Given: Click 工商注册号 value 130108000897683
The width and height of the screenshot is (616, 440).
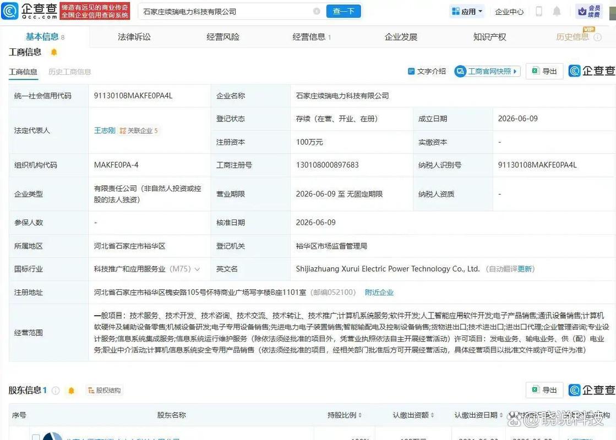Looking at the screenshot, I should (x=327, y=165).
